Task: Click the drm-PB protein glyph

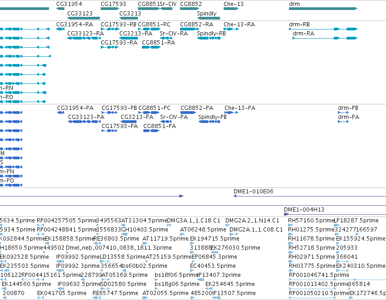Action: [x=343, y=113]
